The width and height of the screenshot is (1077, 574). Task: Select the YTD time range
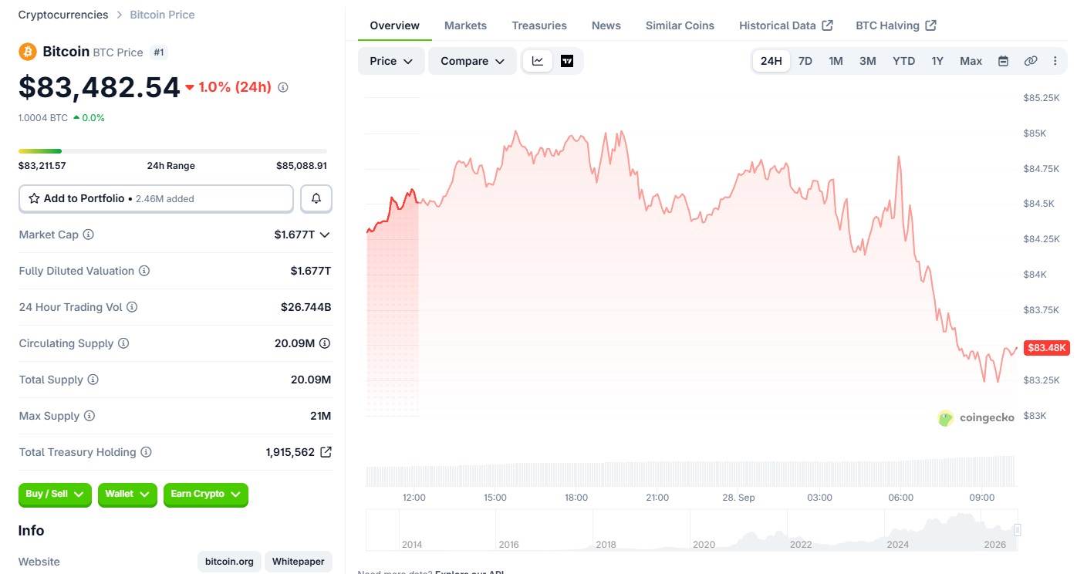[x=903, y=61]
